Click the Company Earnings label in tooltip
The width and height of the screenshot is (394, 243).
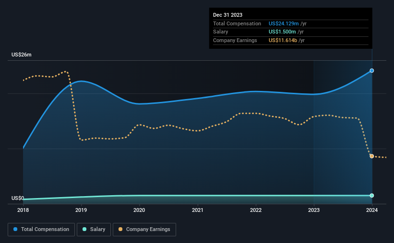point(235,40)
